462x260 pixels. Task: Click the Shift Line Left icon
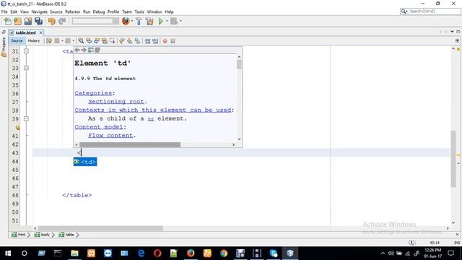point(147,41)
